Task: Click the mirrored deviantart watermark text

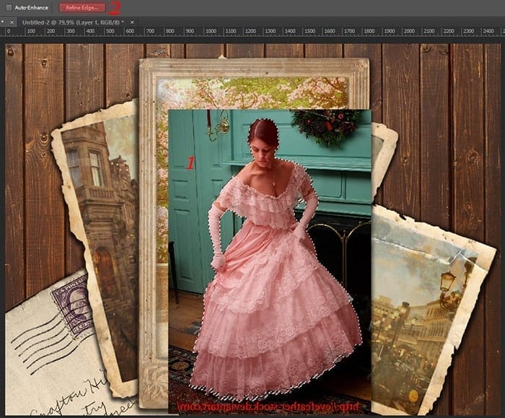Action: click(x=268, y=407)
